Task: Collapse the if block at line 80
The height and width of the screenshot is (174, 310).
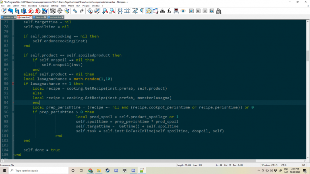Action: pyautogui.click(x=12, y=36)
